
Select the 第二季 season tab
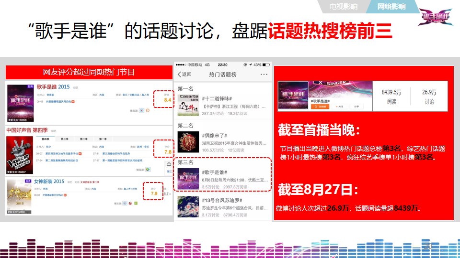coord(83,139)
